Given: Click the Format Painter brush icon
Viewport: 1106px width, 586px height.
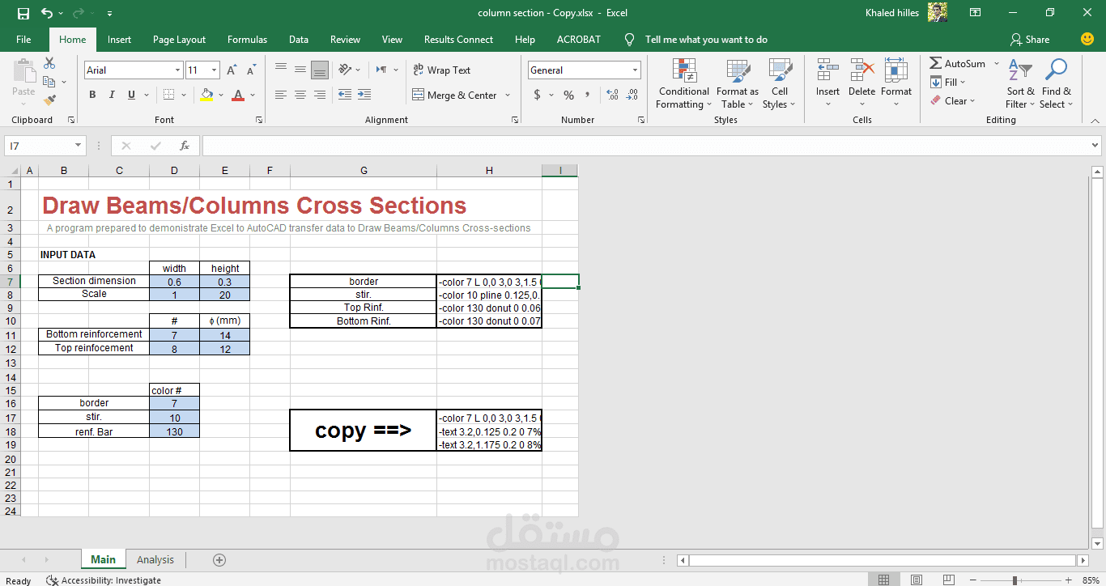Looking at the screenshot, I should pyautogui.click(x=49, y=100).
